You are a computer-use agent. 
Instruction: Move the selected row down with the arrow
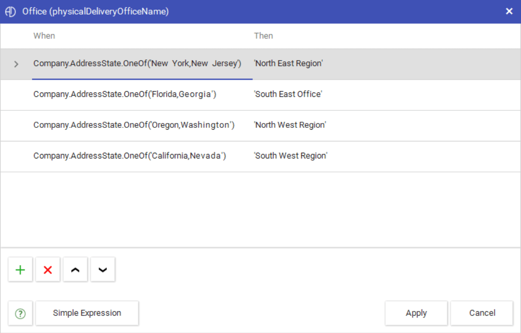pyautogui.click(x=103, y=270)
